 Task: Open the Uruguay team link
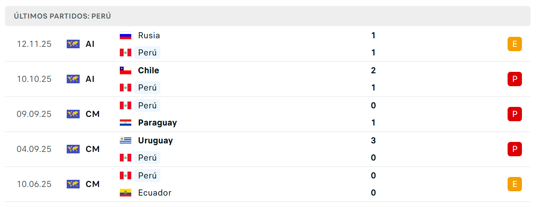(x=155, y=141)
